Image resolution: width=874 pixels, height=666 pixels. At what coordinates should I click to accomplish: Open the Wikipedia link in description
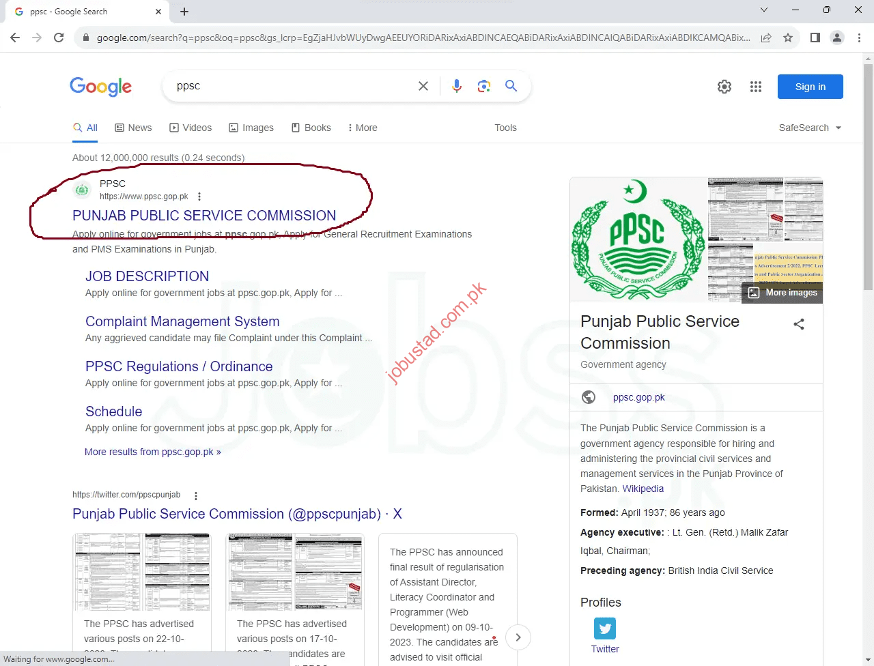click(x=643, y=489)
